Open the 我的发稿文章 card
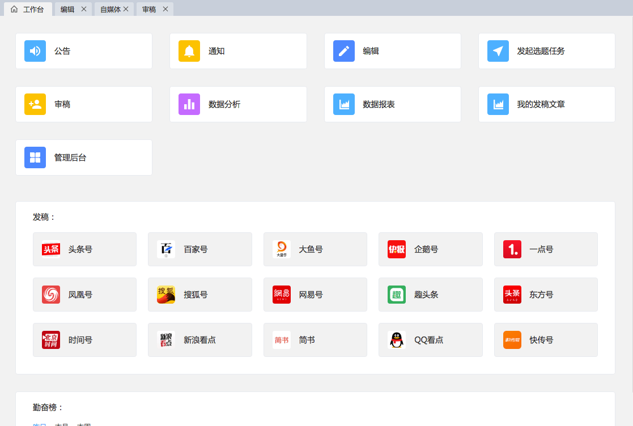Viewport: 633px width, 426px height. coord(546,104)
